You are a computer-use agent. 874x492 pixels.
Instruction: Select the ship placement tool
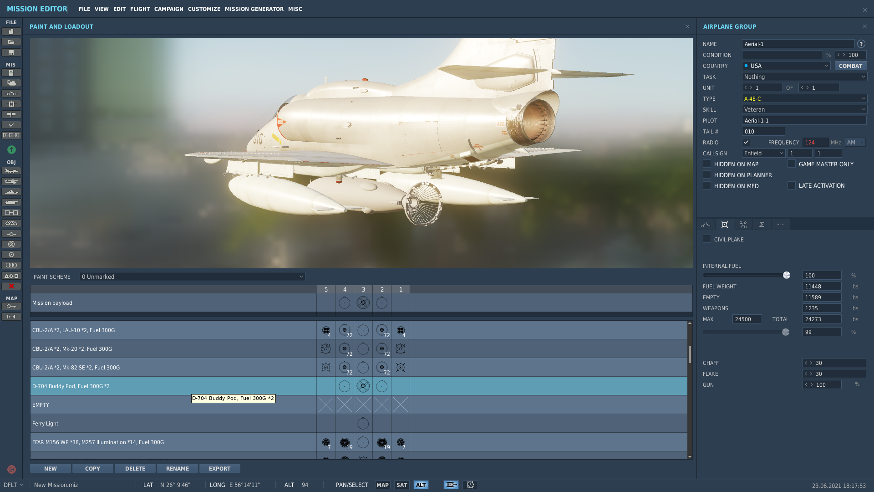11,192
